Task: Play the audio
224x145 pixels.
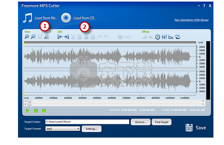Action: pyautogui.click(x=27, y=111)
